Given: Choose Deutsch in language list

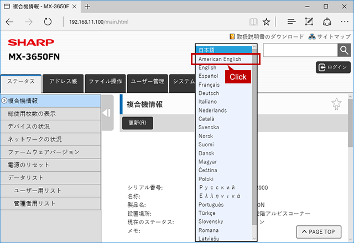Looking at the screenshot, I should (x=224, y=93).
